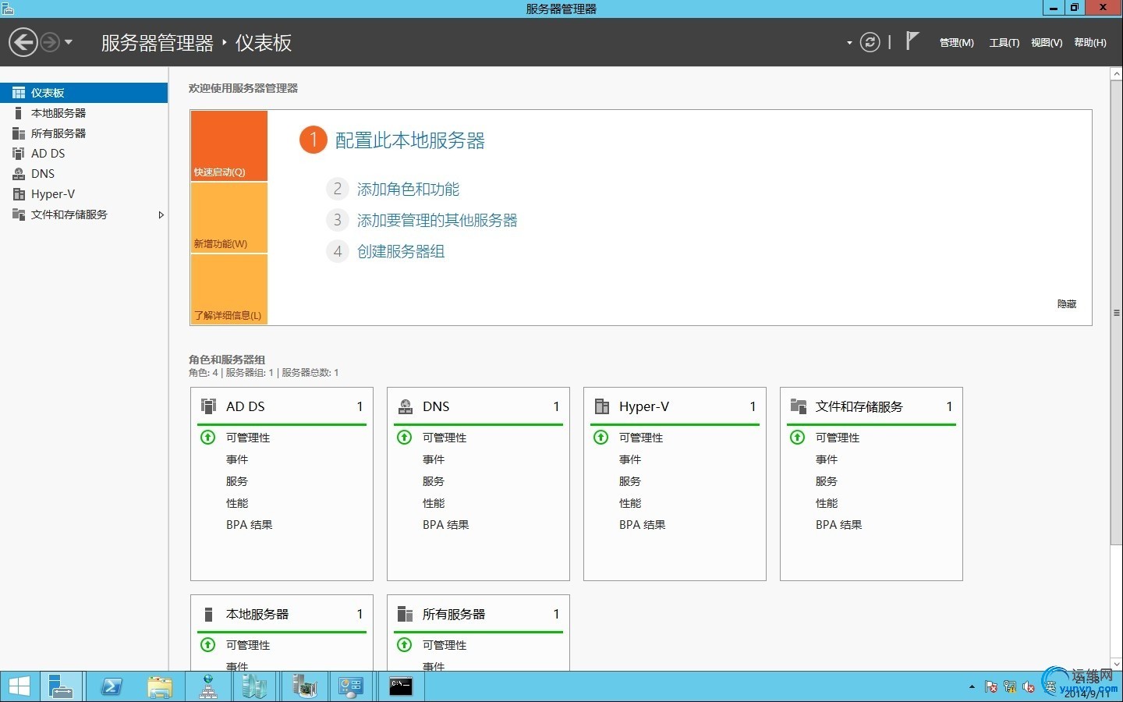Click the 配置此本地服务器 link
This screenshot has width=1123, height=702.
pyautogui.click(x=410, y=140)
